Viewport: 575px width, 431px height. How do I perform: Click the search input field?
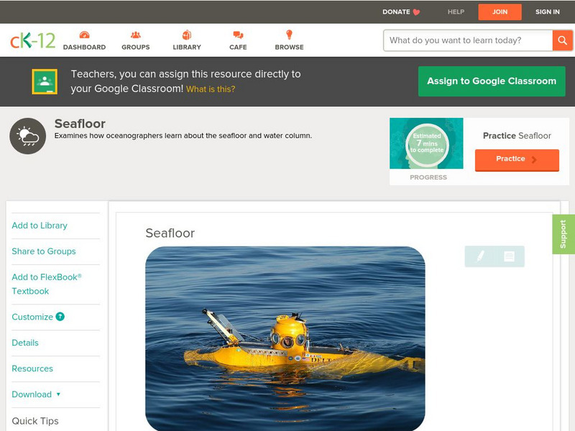[x=468, y=40]
